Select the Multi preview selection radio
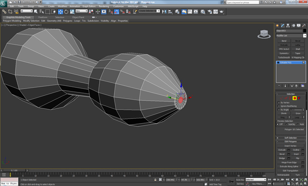Viewport: 308px width, 186px height. point(298,124)
